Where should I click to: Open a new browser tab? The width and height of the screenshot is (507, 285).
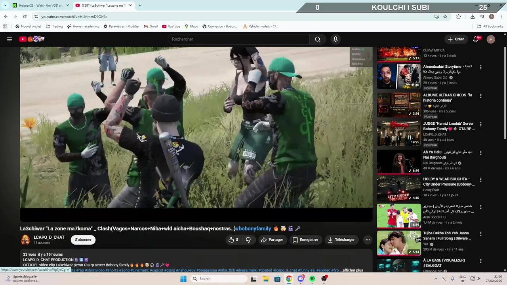click(x=140, y=6)
